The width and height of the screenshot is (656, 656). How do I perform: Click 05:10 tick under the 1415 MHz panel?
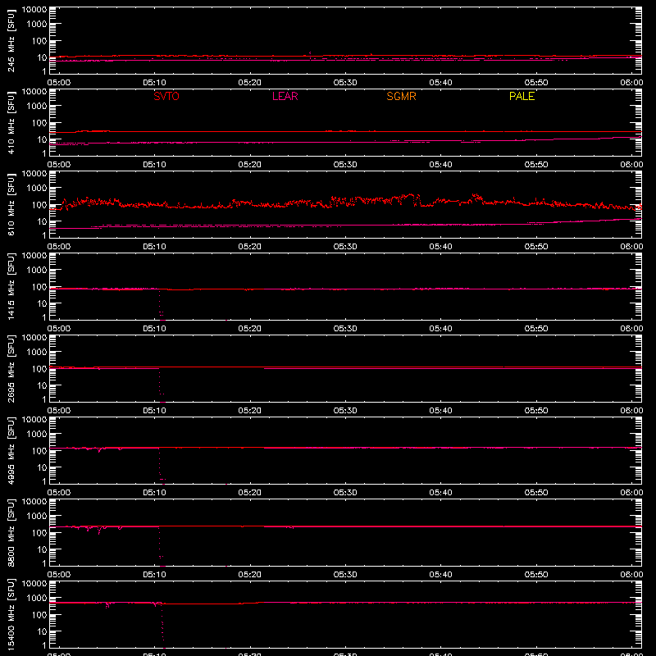pos(154,329)
